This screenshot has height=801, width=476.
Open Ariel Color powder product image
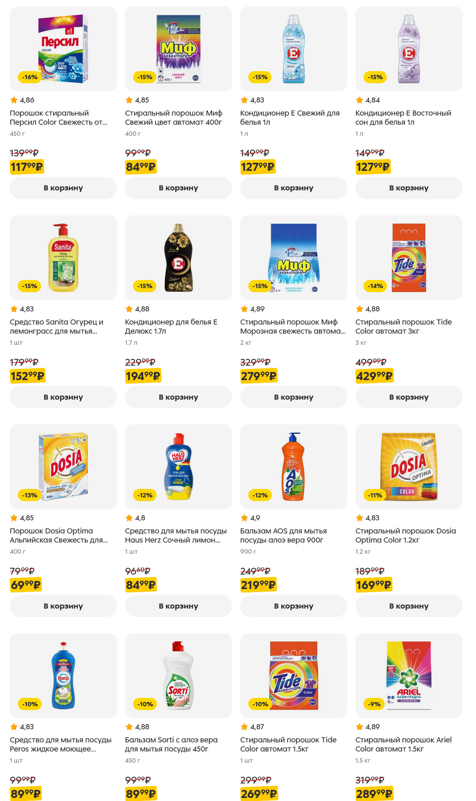tap(409, 676)
